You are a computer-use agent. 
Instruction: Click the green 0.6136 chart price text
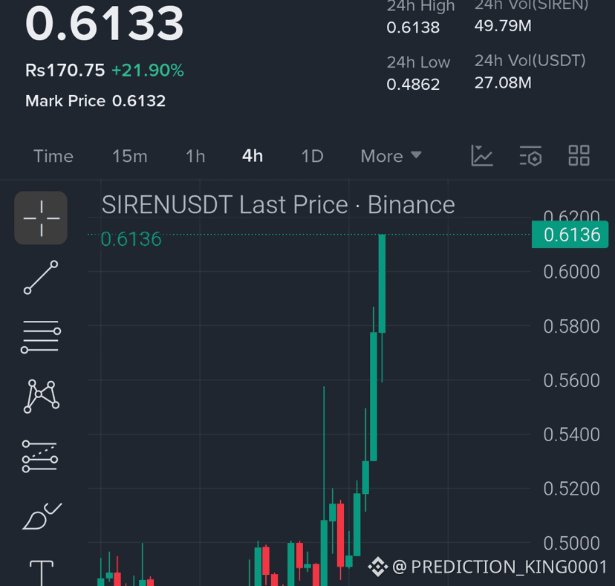[x=131, y=239]
